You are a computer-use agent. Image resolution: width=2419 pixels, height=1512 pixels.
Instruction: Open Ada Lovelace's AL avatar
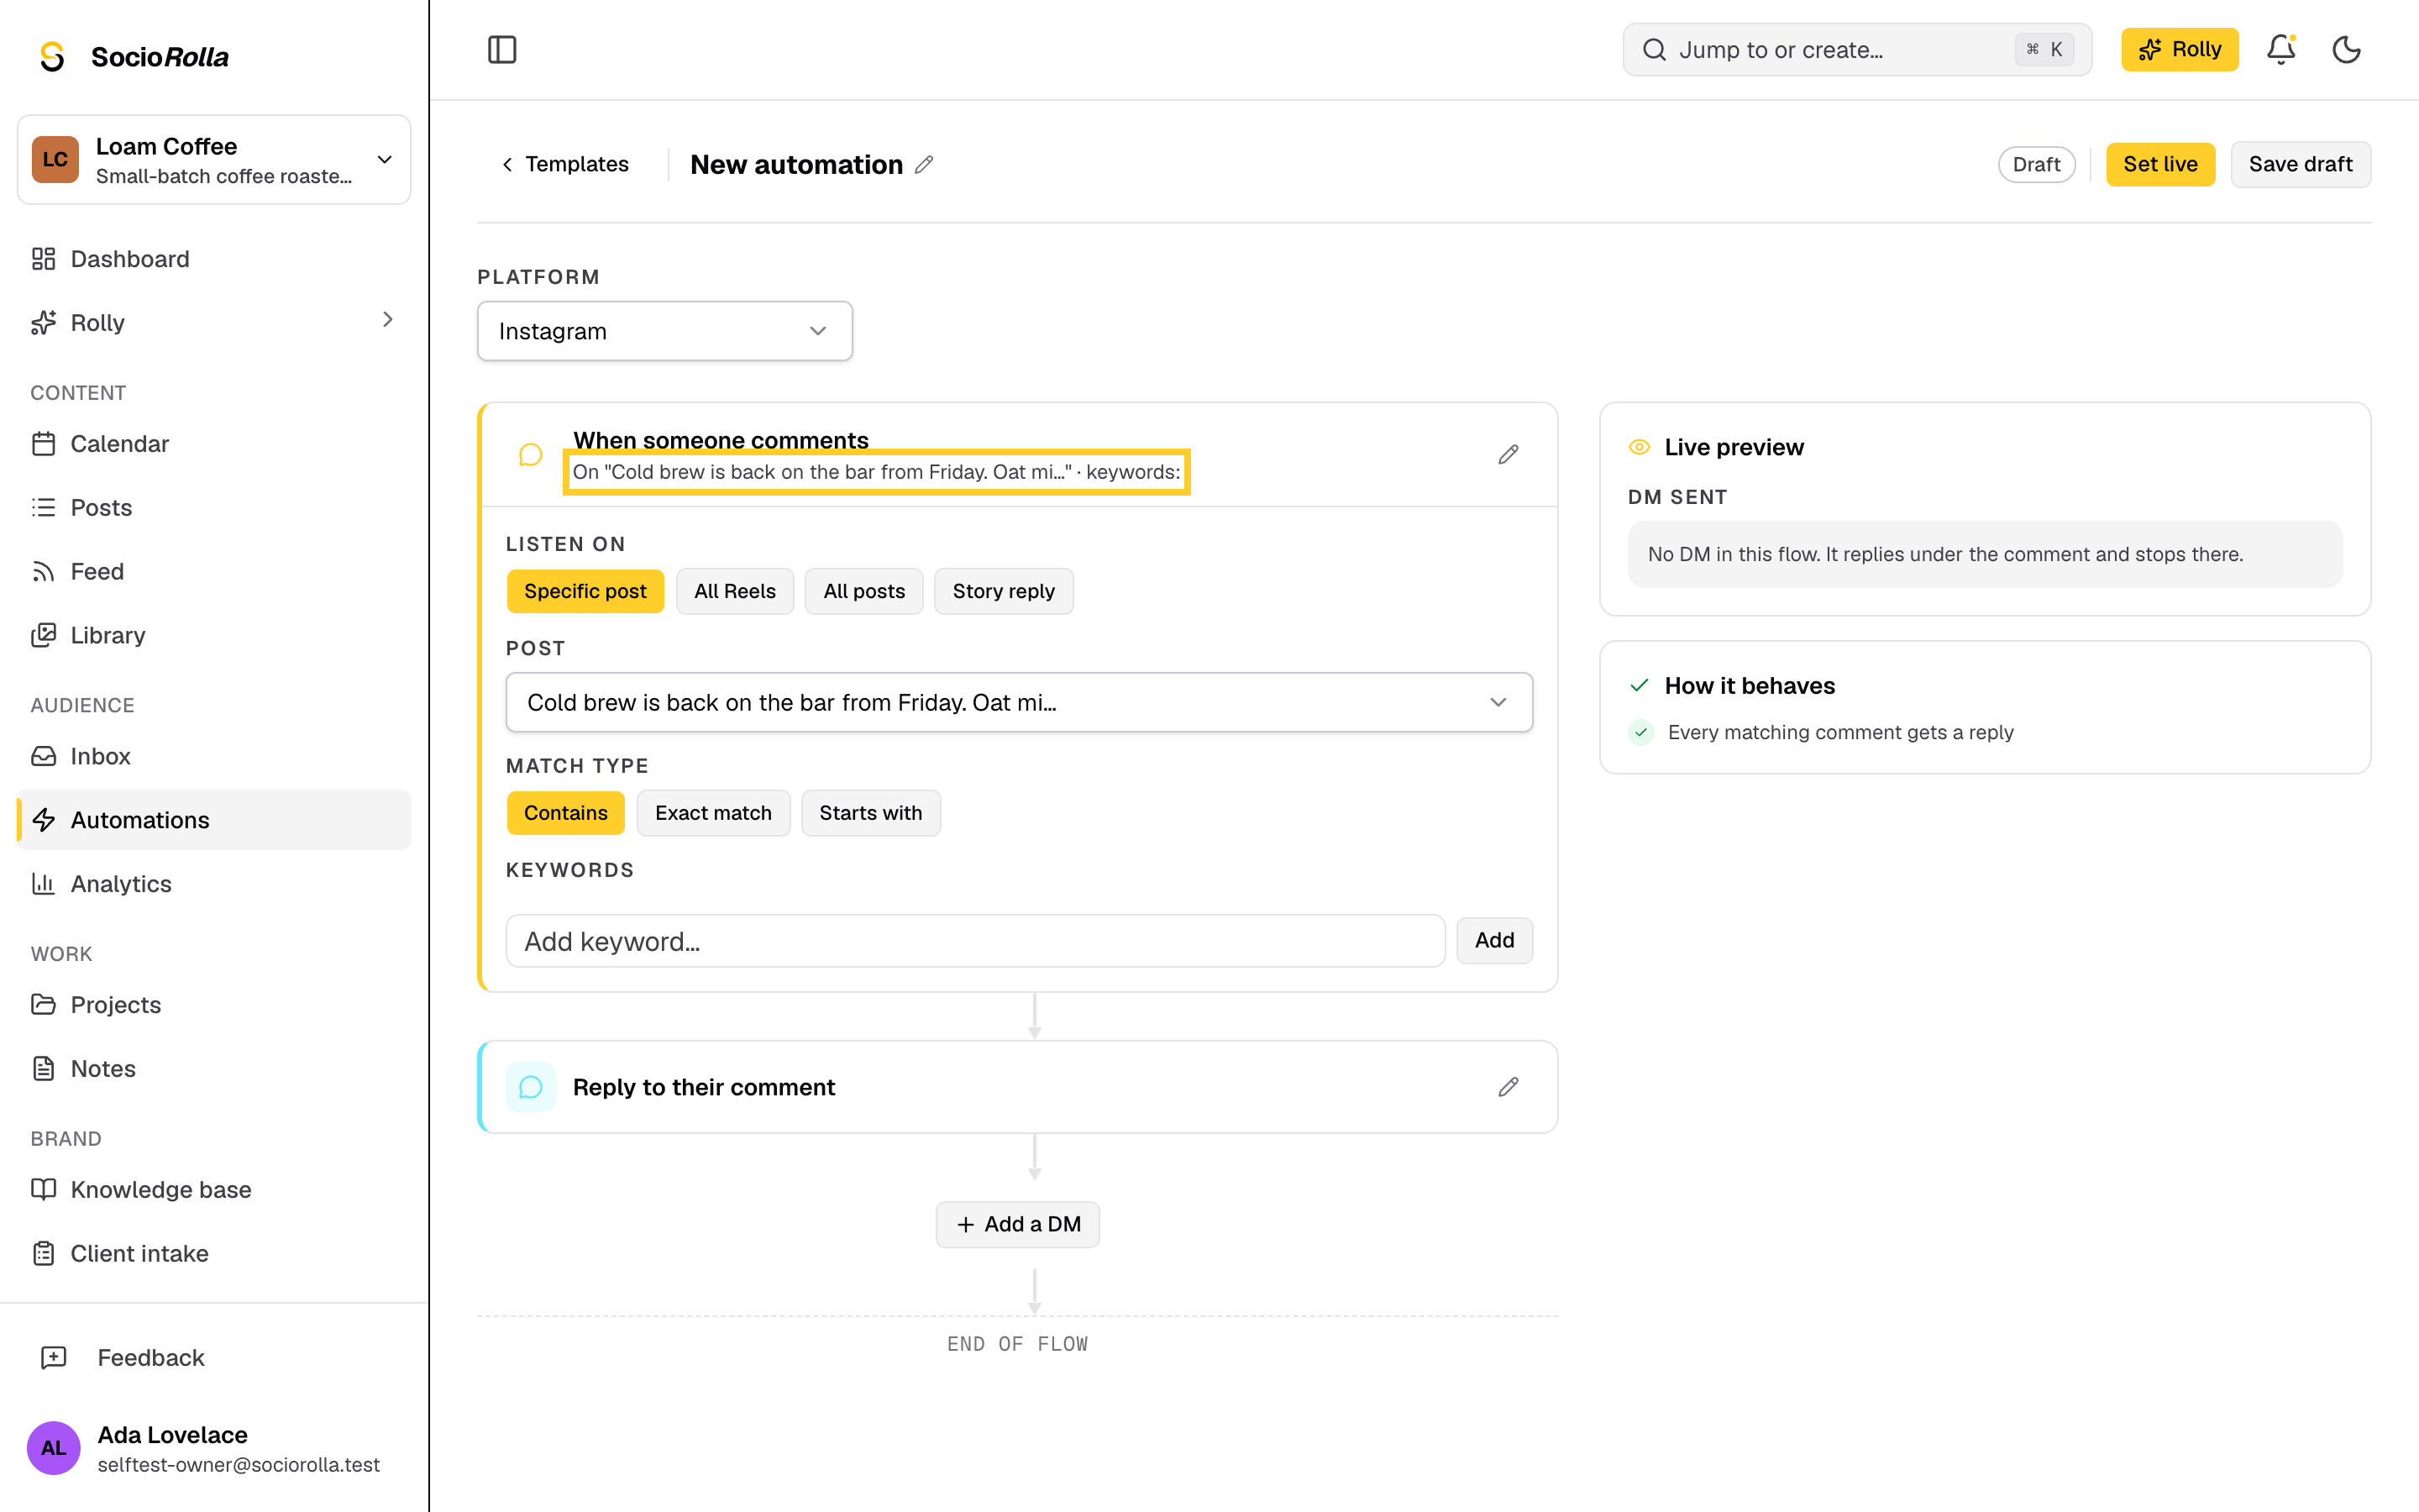pos(54,1448)
